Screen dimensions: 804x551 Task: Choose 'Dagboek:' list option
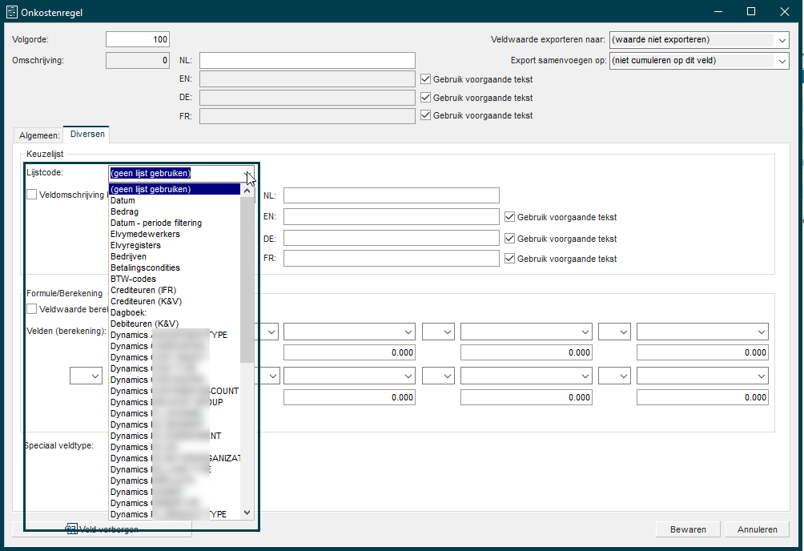(x=175, y=313)
